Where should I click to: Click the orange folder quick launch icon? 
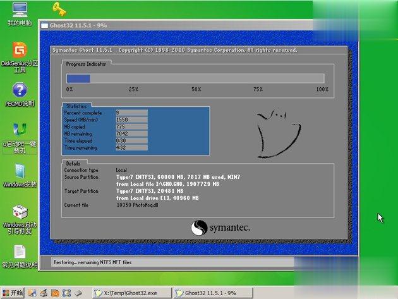[55, 293]
